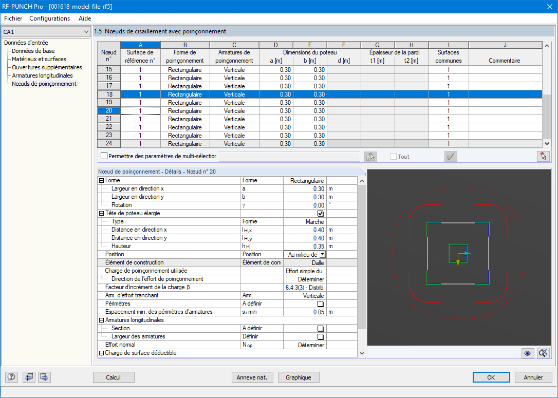Click the Effort normal value Déterminer
Image resolution: width=558 pixels, height=398 pixels.
(x=305, y=345)
